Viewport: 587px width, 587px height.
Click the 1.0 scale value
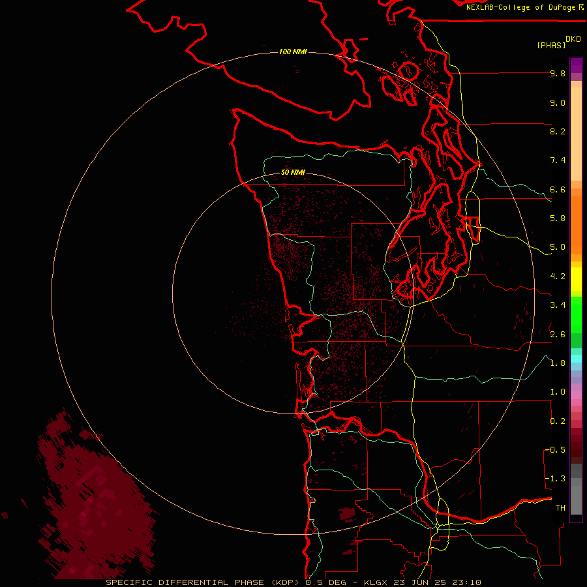(558, 392)
